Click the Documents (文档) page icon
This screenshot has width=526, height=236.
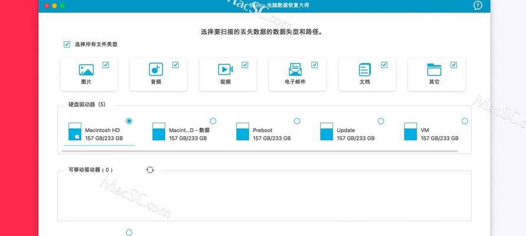pyautogui.click(x=364, y=70)
